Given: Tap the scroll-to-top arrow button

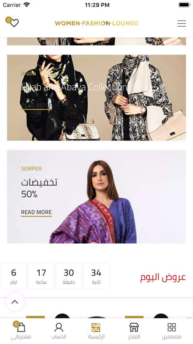Looking at the screenshot, I should (x=15, y=302).
